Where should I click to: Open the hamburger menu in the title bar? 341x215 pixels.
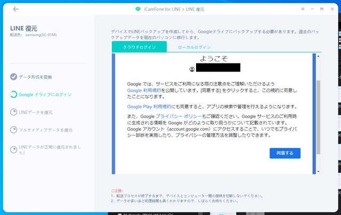pos(303,9)
